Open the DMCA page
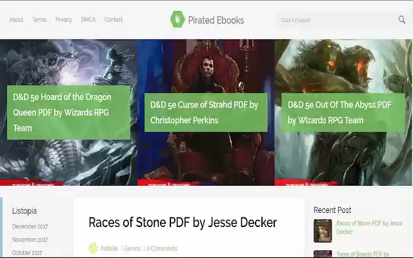 click(x=88, y=19)
